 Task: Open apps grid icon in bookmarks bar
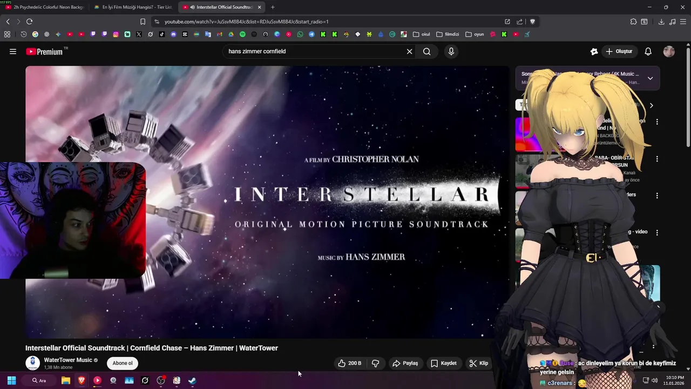tap(7, 34)
